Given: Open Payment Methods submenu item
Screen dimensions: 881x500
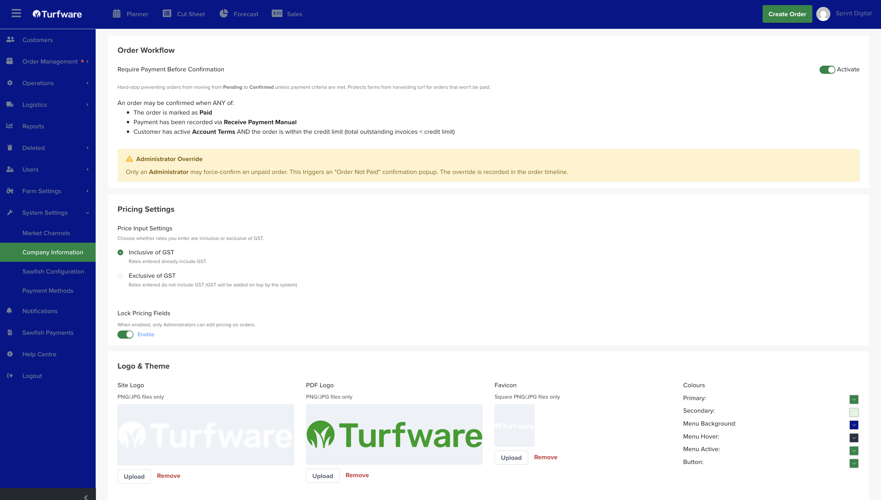Looking at the screenshot, I should coord(48,291).
